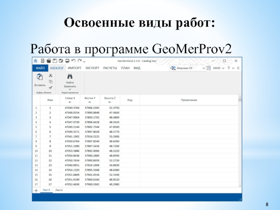The height and width of the screenshot is (210, 280).
Task: Click the Код cell in row 5
Action: click(x=130, y=127)
